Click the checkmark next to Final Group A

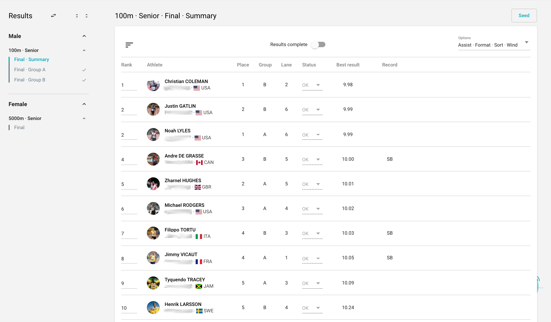click(84, 70)
